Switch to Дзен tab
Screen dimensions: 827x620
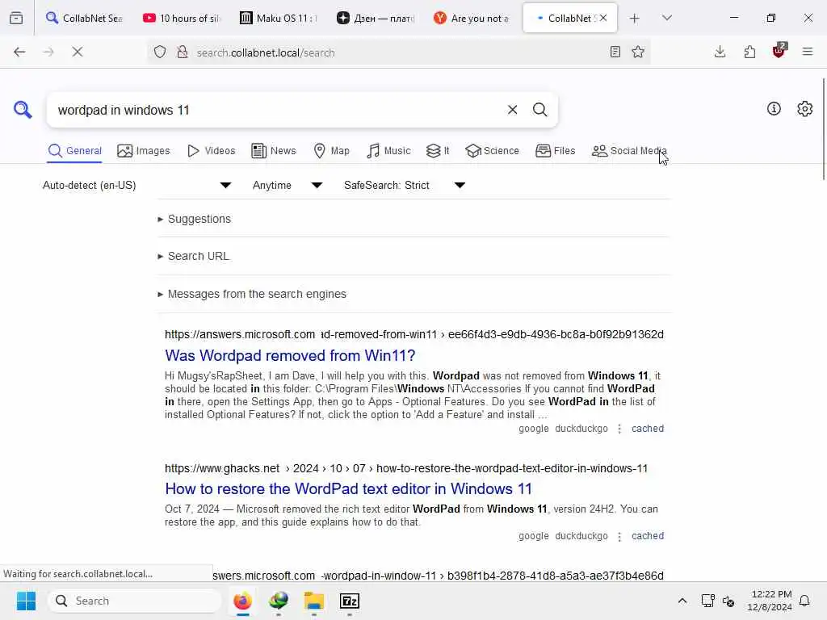click(x=376, y=18)
